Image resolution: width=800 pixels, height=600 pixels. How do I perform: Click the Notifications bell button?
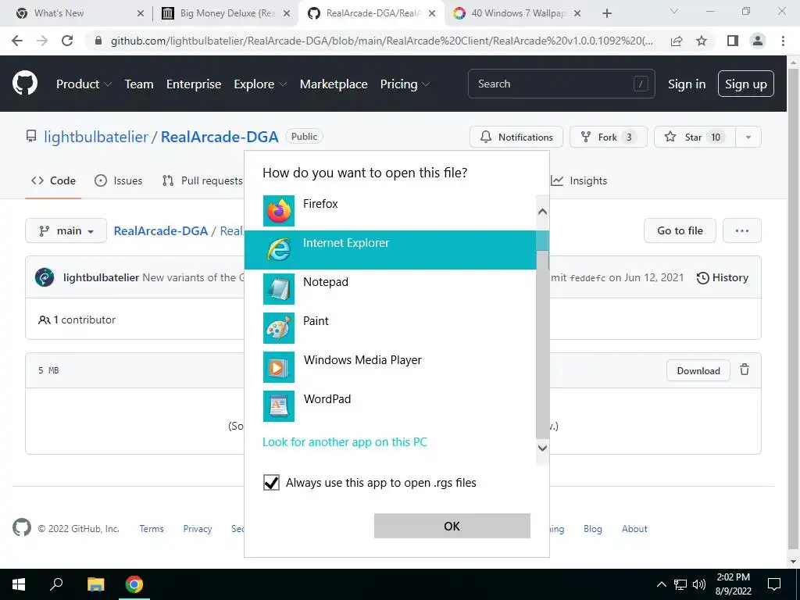click(516, 137)
